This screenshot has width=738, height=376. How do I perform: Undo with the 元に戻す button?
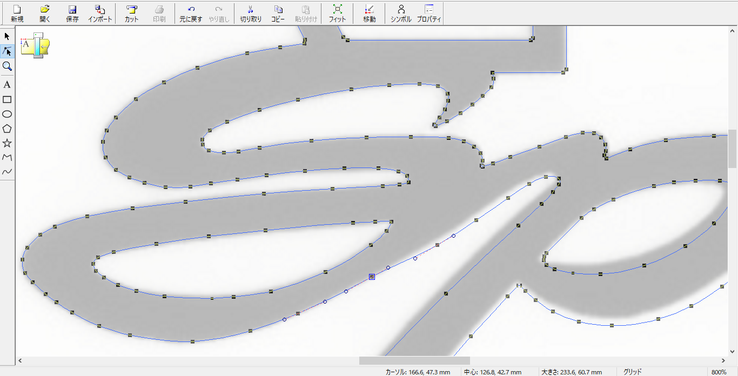coord(191,14)
